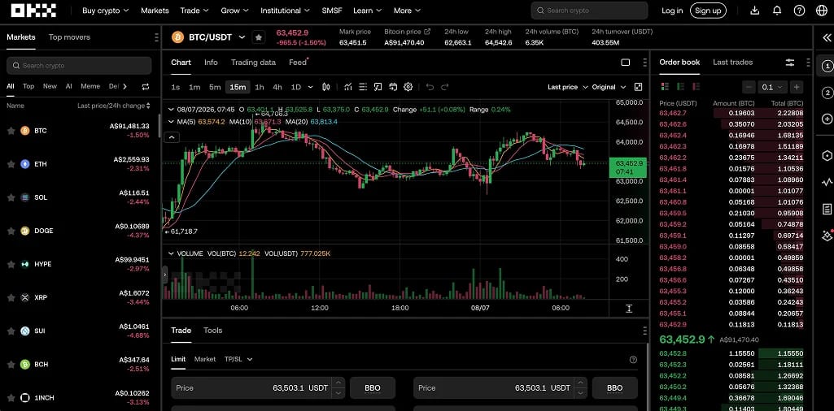Open the chart indicators icon

pyautogui.click(x=348, y=87)
